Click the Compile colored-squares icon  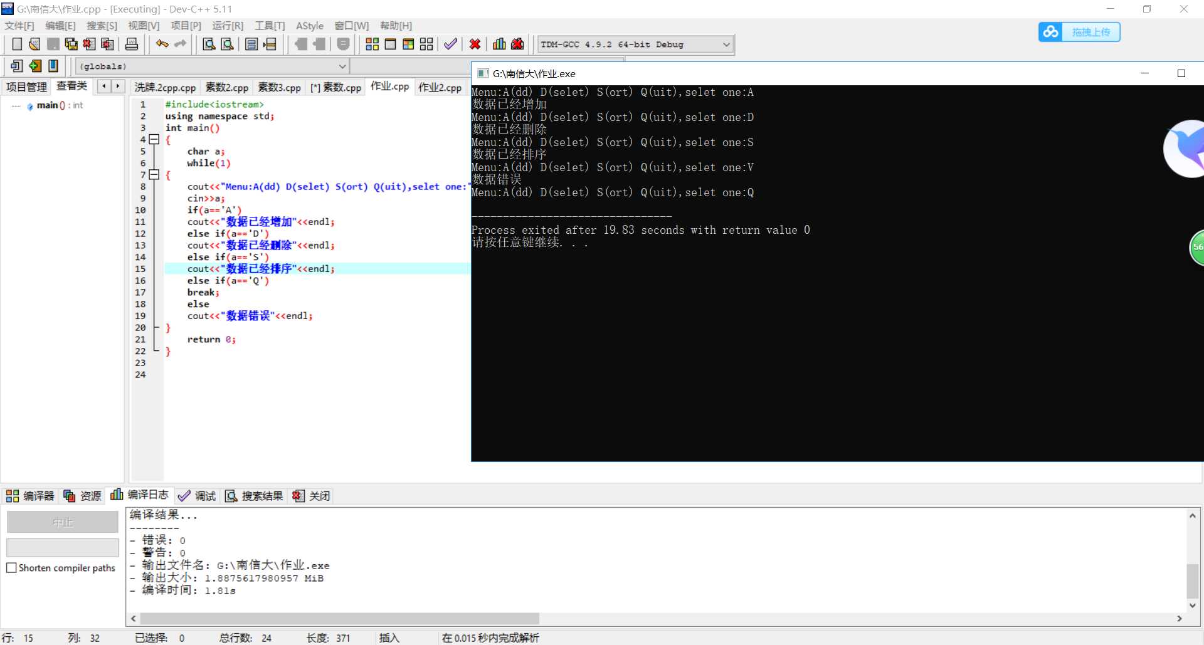[372, 44]
